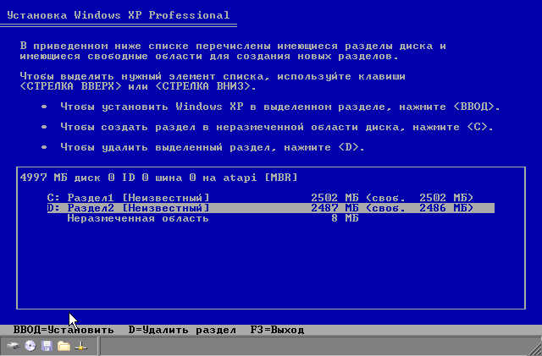Click the instruction line mentioning нажмите <C>
542x356 pixels.
tap(277, 127)
